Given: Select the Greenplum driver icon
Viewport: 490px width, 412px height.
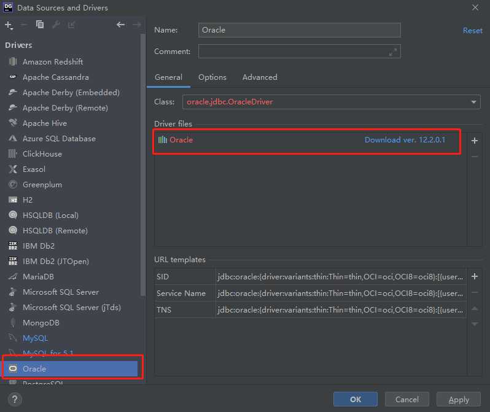Looking at the screenshot, I should coord(13,184).
